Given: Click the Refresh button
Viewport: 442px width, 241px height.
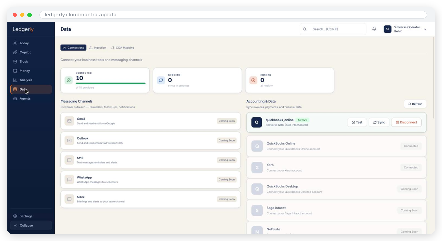Looking at the screenshot, I should [x=415, y=104].
